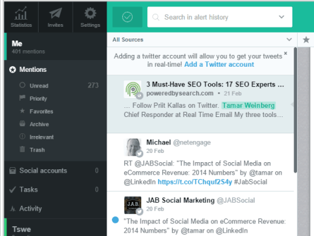The image size is (314, 236).
Task: Click Add a Twitter account link
Action: pos(219,65)
